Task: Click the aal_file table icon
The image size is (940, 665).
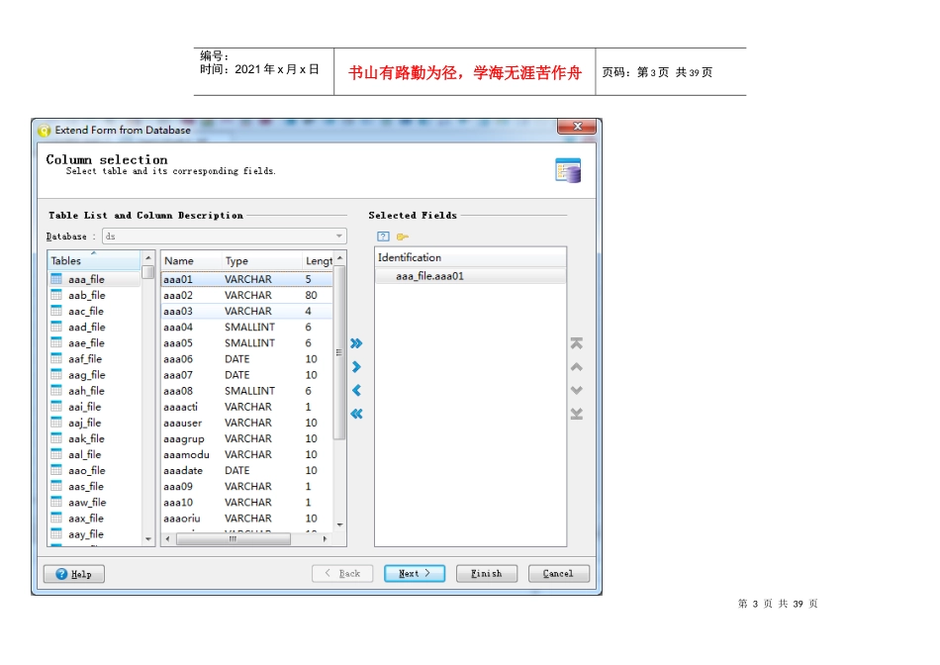Action: tap(56, 454)
